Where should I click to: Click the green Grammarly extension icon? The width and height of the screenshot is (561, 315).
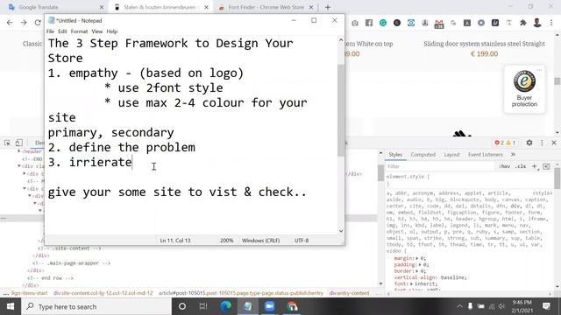[x=383, y=23]
